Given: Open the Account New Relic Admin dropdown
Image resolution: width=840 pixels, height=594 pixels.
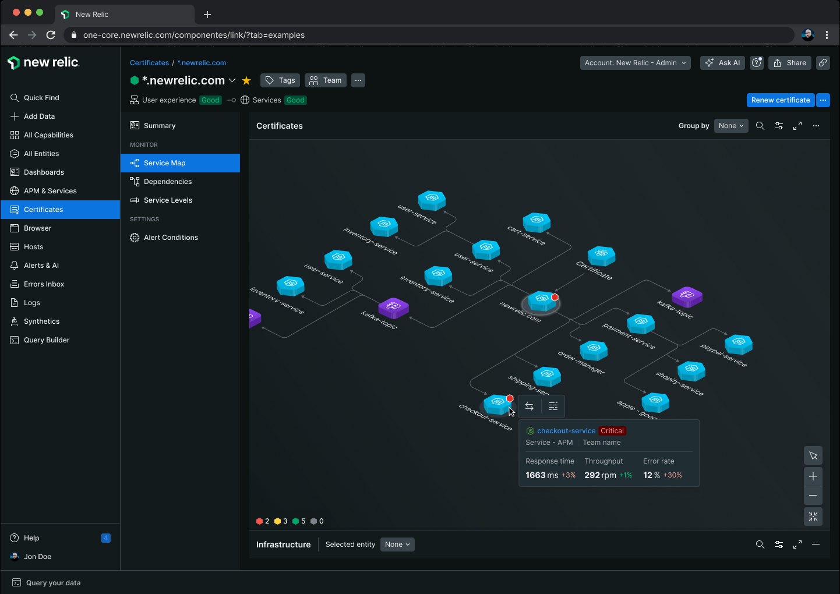Looking at the screenshot, I should click(x=636, y=63).
